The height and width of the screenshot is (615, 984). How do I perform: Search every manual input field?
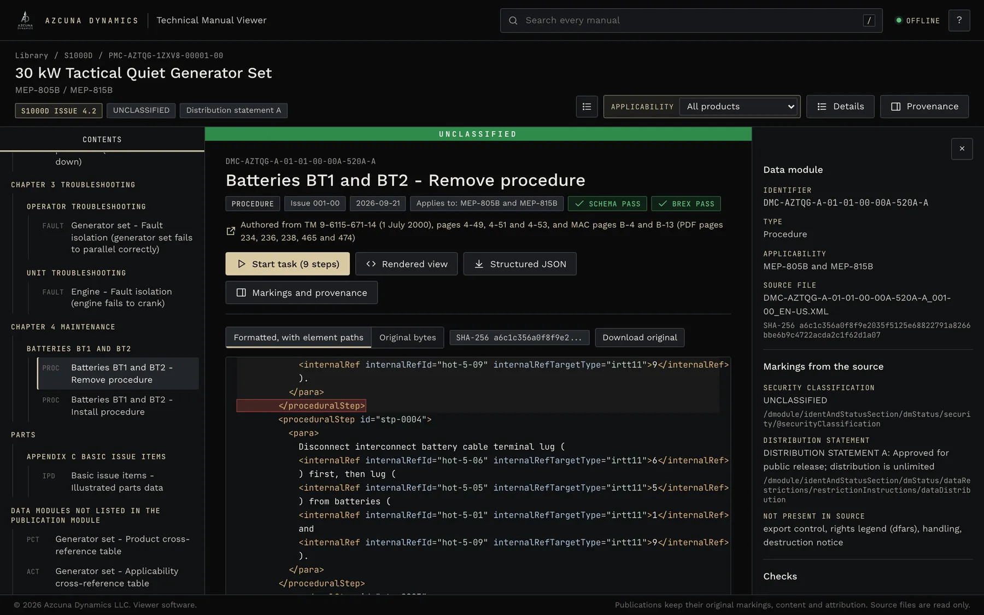(x=691, y=20)
